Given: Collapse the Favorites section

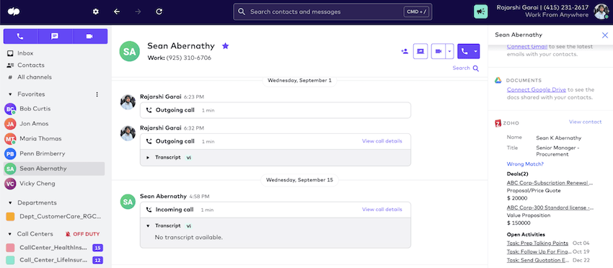Looking at the screenshot, I should tap(10, 94).
